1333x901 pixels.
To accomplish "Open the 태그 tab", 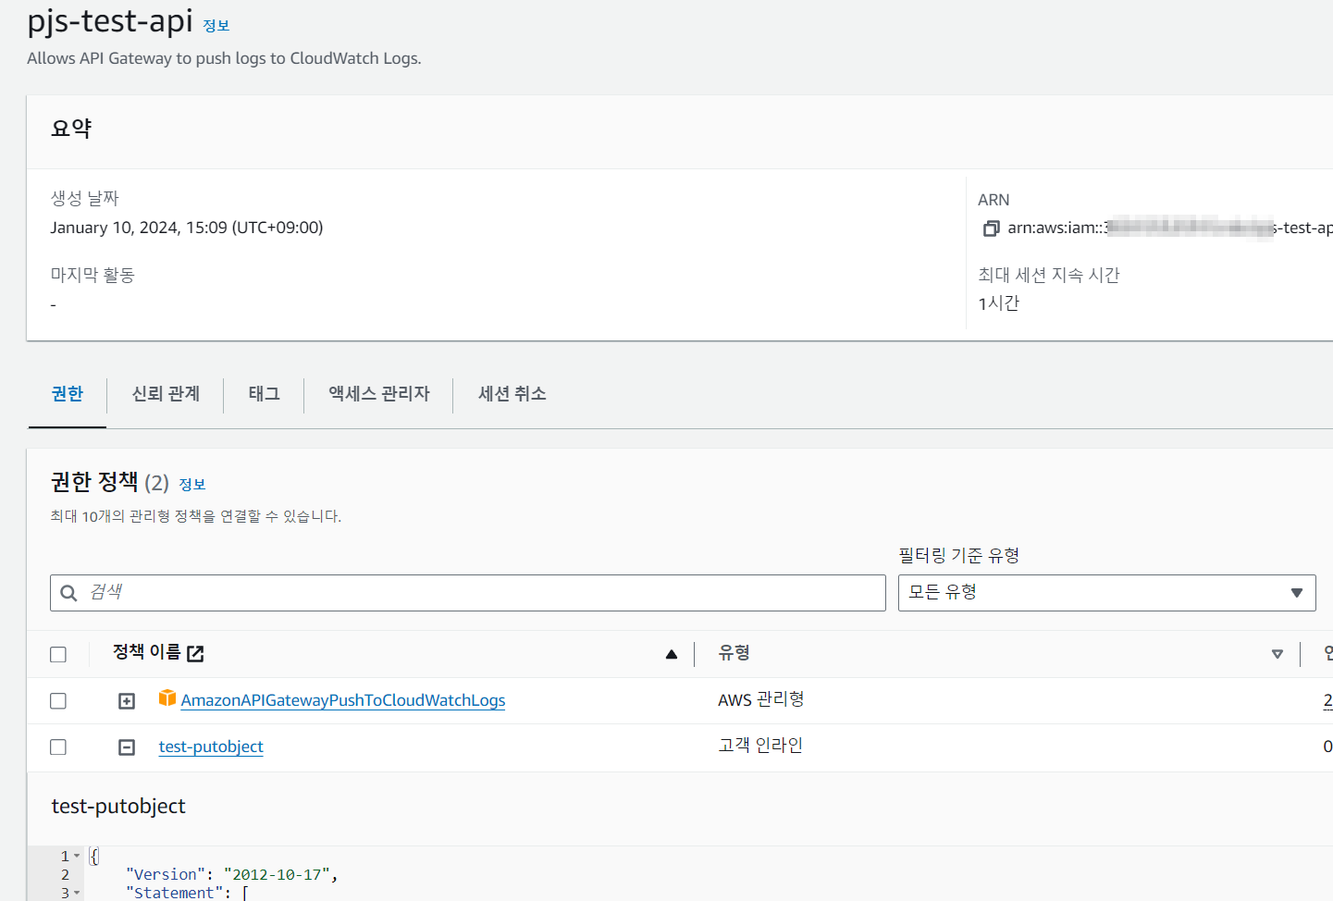I will (x=264, y=394).
